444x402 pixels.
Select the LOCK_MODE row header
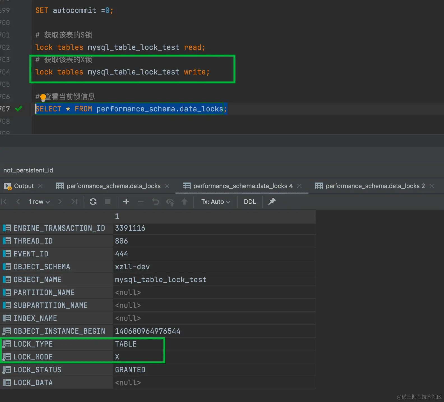[x=56, y=357]
